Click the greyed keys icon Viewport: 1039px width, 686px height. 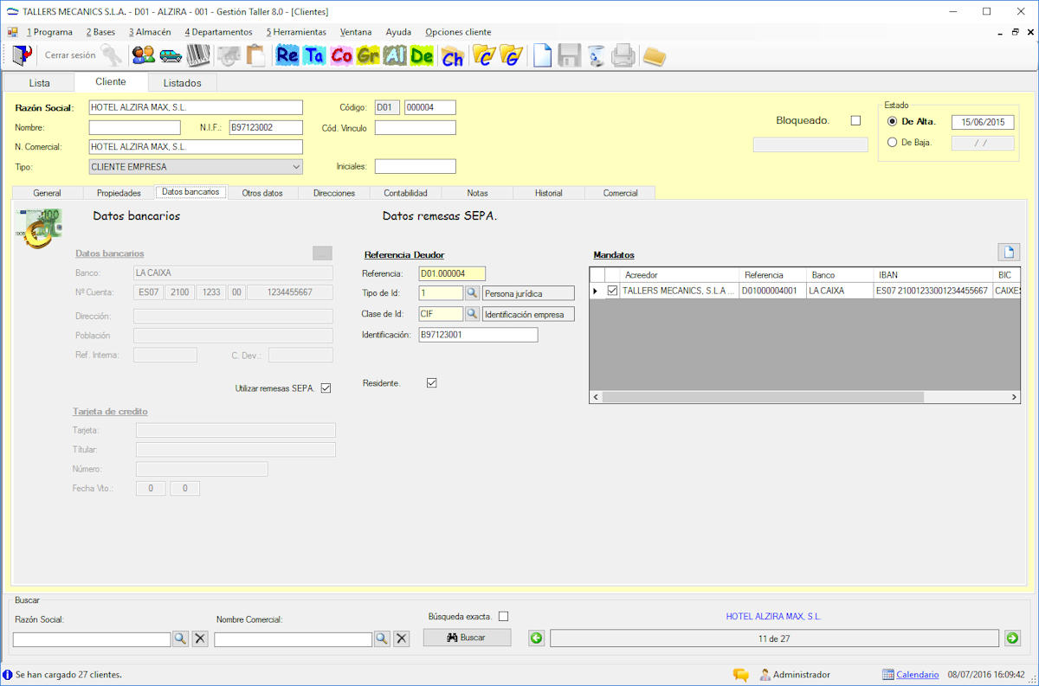pos(112,55)
